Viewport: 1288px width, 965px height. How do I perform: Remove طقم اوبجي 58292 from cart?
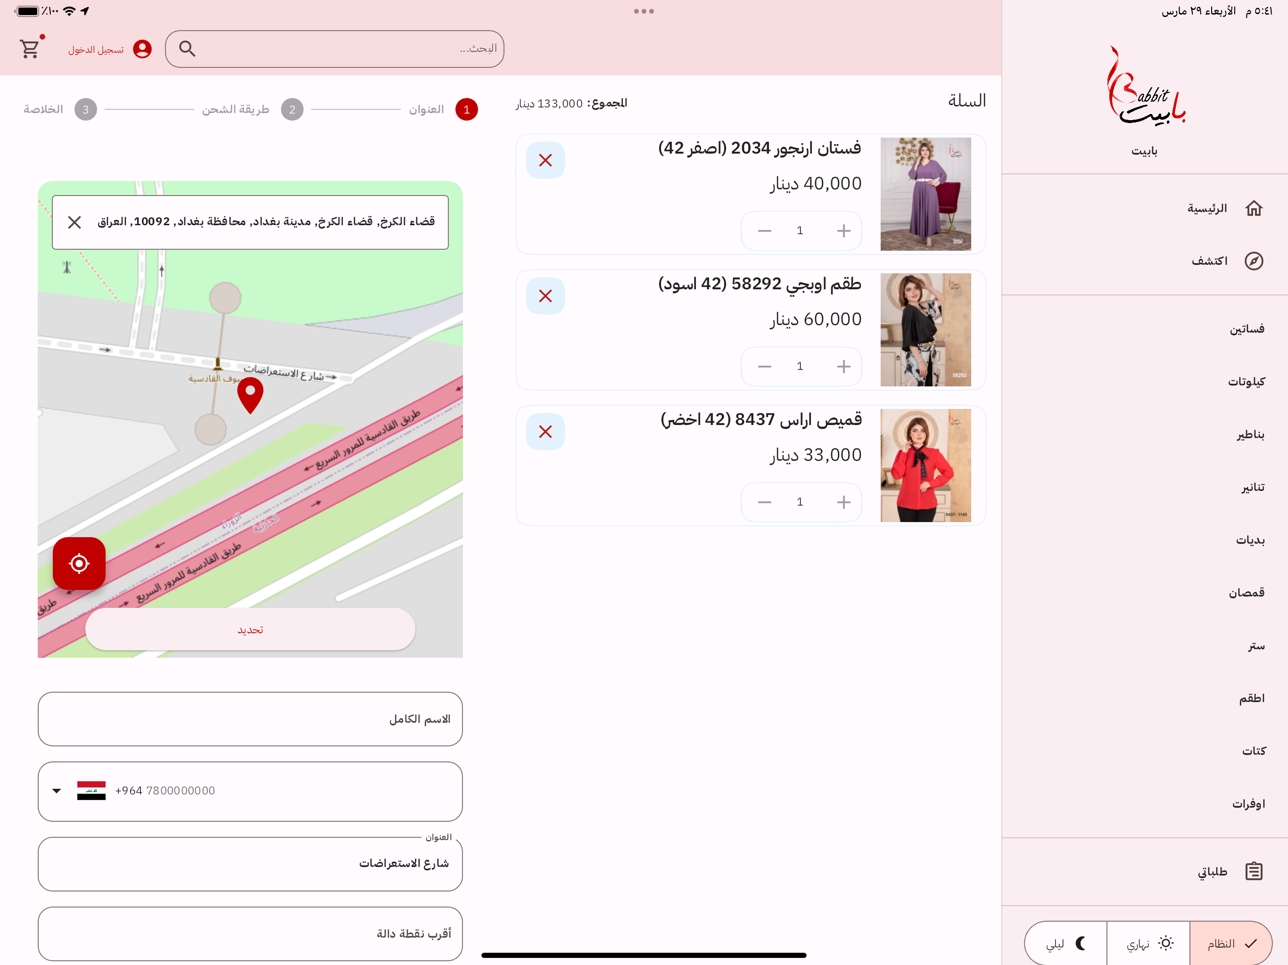click(x=545, y=295)
